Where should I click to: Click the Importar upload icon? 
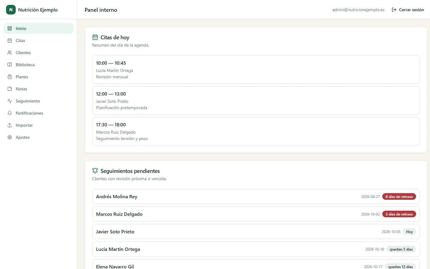(x=10, y=125)
